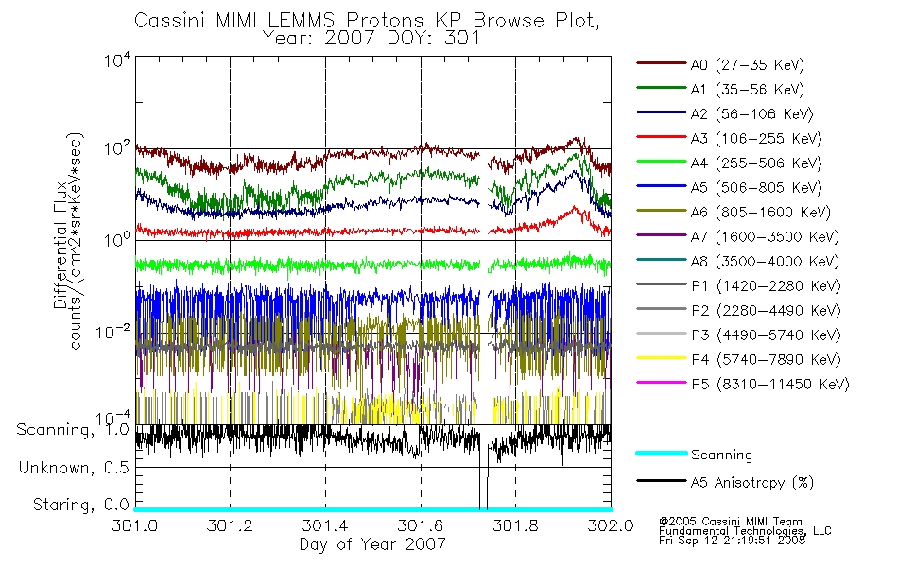Click the plot title Cassini MIMI LEMMS Protons

tap(367, 21)
